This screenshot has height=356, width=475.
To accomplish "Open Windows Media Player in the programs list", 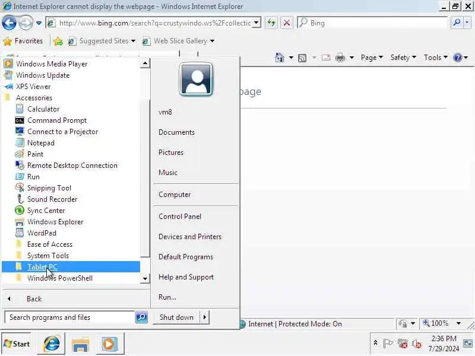I will (x=52, y=64).
